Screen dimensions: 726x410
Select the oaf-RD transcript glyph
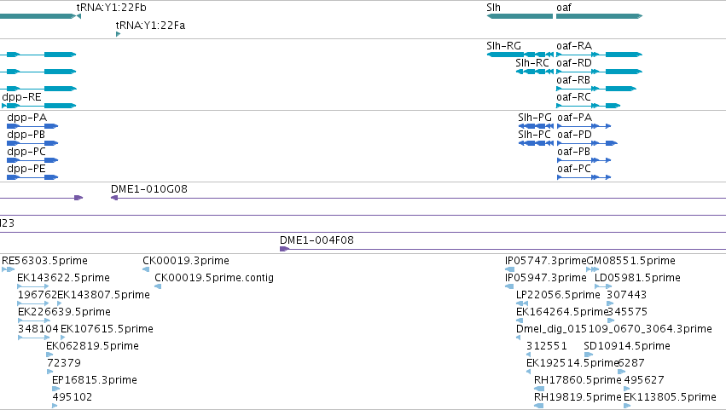click(x=599, y=72)
